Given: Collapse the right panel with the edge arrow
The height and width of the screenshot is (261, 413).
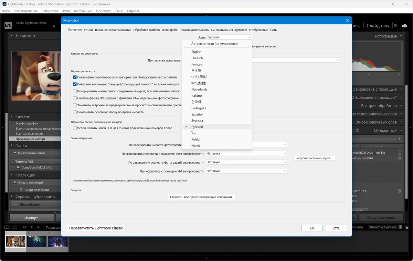Looking at the screenshot, I should point(411,128).
